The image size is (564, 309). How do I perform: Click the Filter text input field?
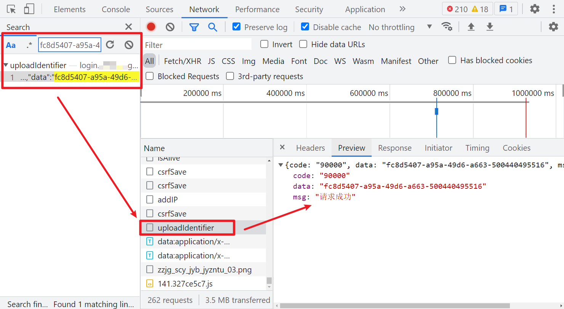[x=197, y=45]
